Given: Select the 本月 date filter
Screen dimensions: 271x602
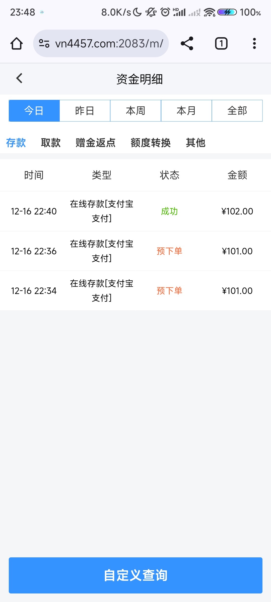Looking at the screenshot, I should pos(186,111).
